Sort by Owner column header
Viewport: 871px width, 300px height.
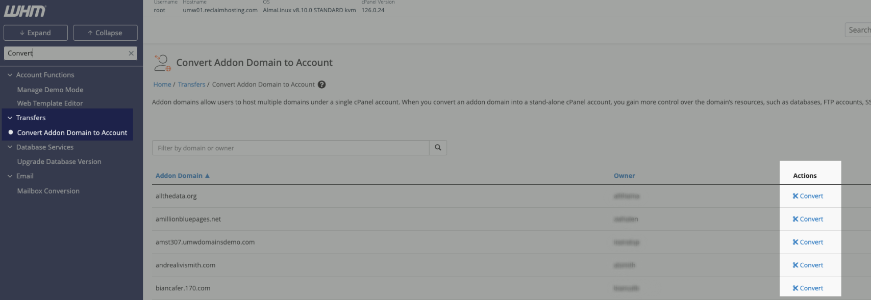(x=624, y=176)
